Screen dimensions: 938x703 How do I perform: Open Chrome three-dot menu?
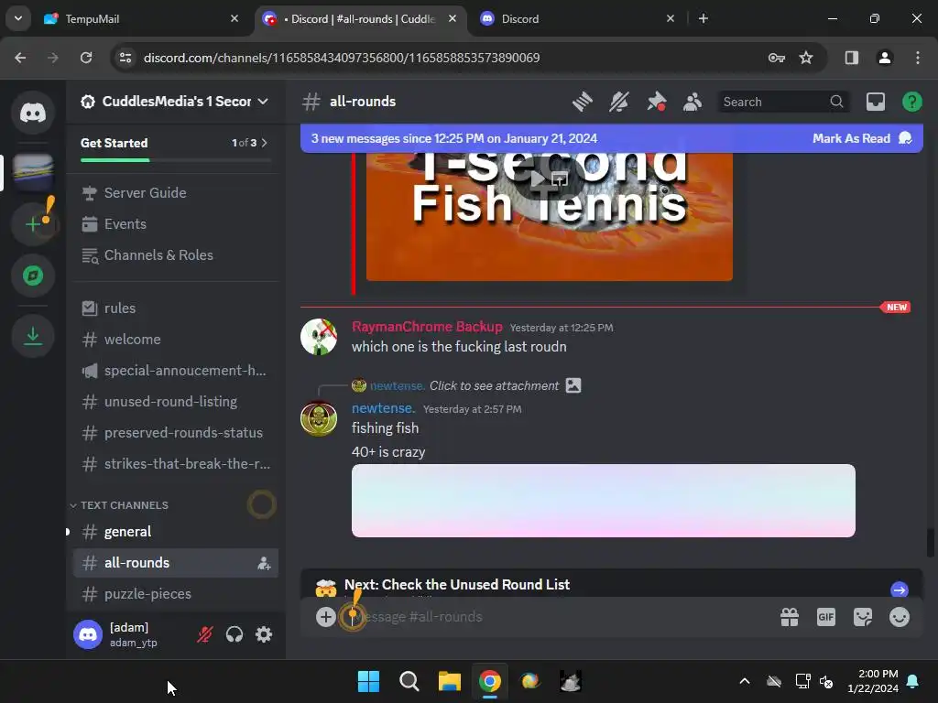[x=917, y=58]
